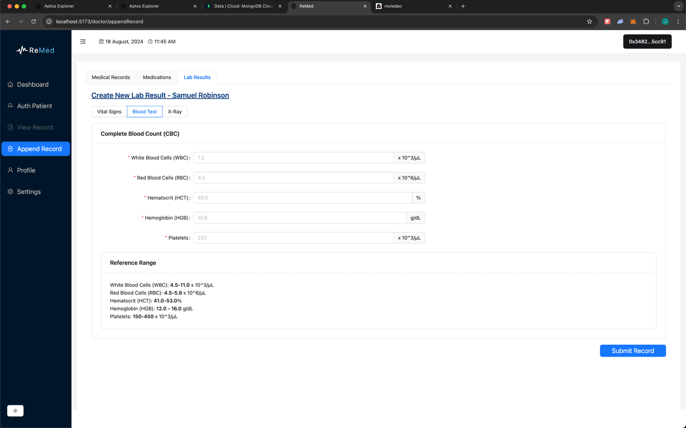Open Auth Patient page
The width and height of the screenshot is (686, 428).
pyautogui.click(x=36, y=106)
